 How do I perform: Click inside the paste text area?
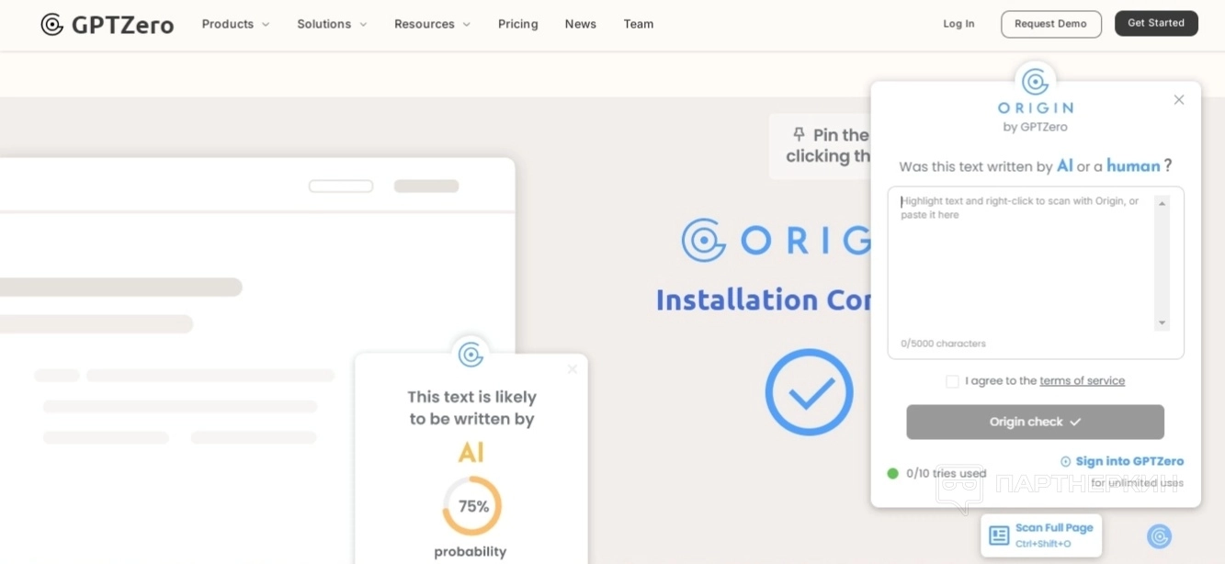point(1036,272)
